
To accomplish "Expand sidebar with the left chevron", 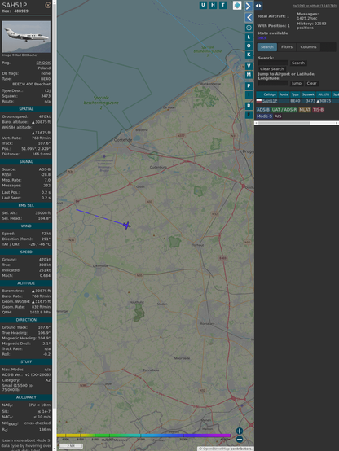I will coord(249,17).
